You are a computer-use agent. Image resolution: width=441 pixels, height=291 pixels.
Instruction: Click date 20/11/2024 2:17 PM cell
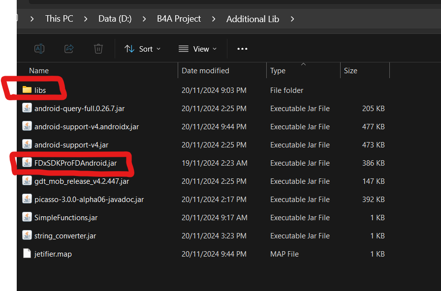coord(214,200)
